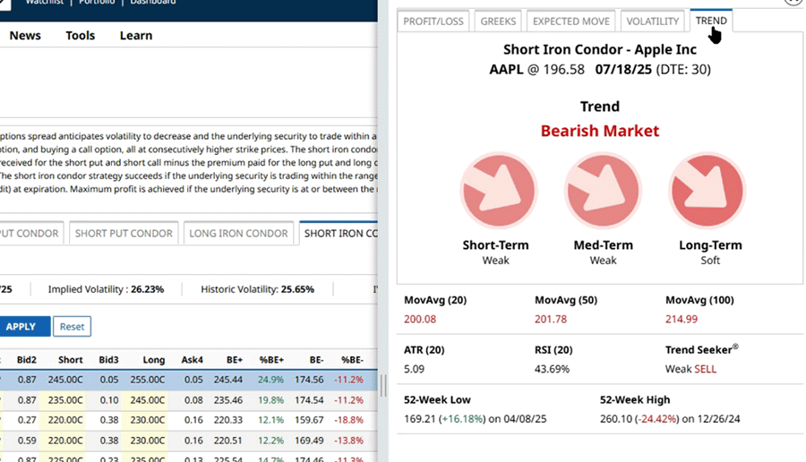Select the Short Put Condor tab
The image size is (806, 462).
pos(124,234)
